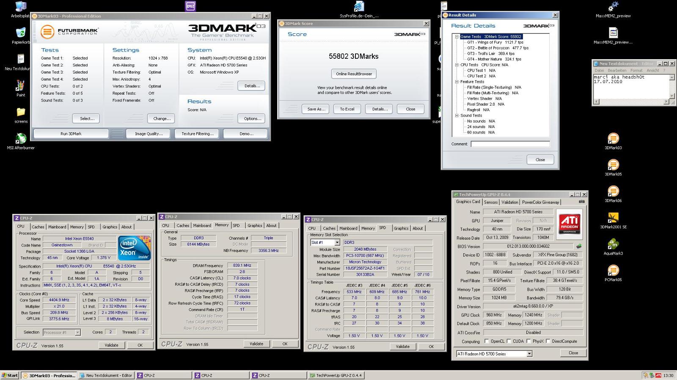
Task: Switch to Neu Textdokument - Editor taskbar item
Action: 106,375
